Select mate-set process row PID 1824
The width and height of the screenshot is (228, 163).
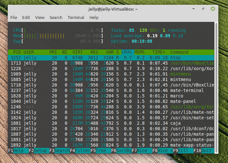111,118
